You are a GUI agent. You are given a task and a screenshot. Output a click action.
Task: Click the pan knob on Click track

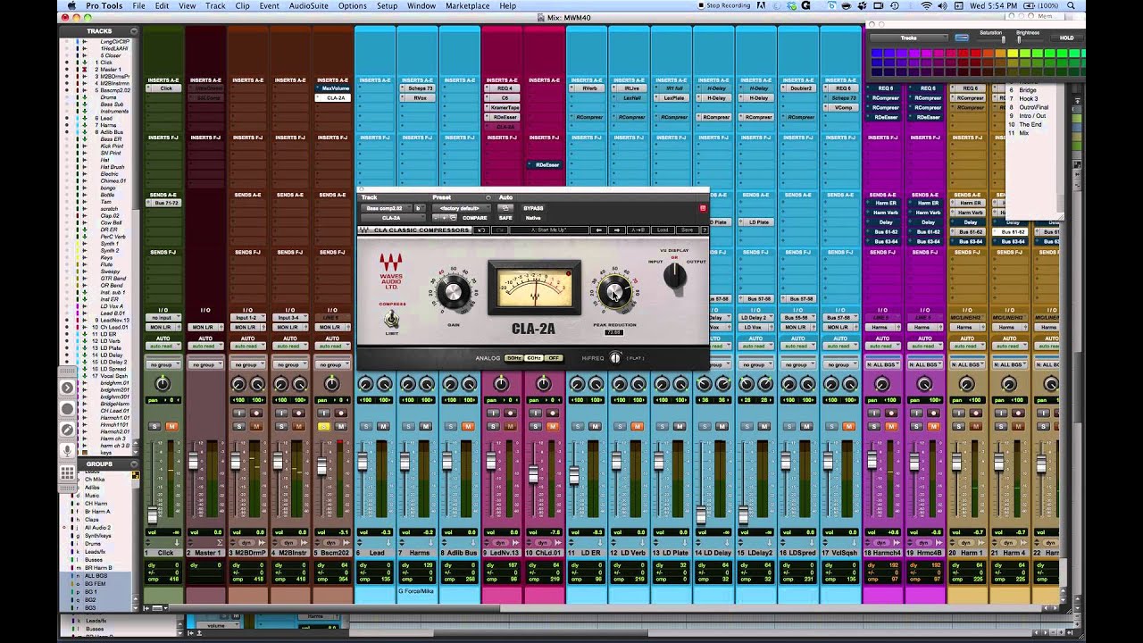coord(163,384)
